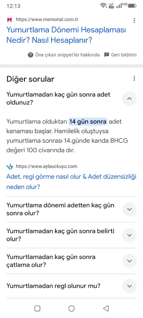
Task: Tap the Android recent apps square button
Action: click(37, 308)
